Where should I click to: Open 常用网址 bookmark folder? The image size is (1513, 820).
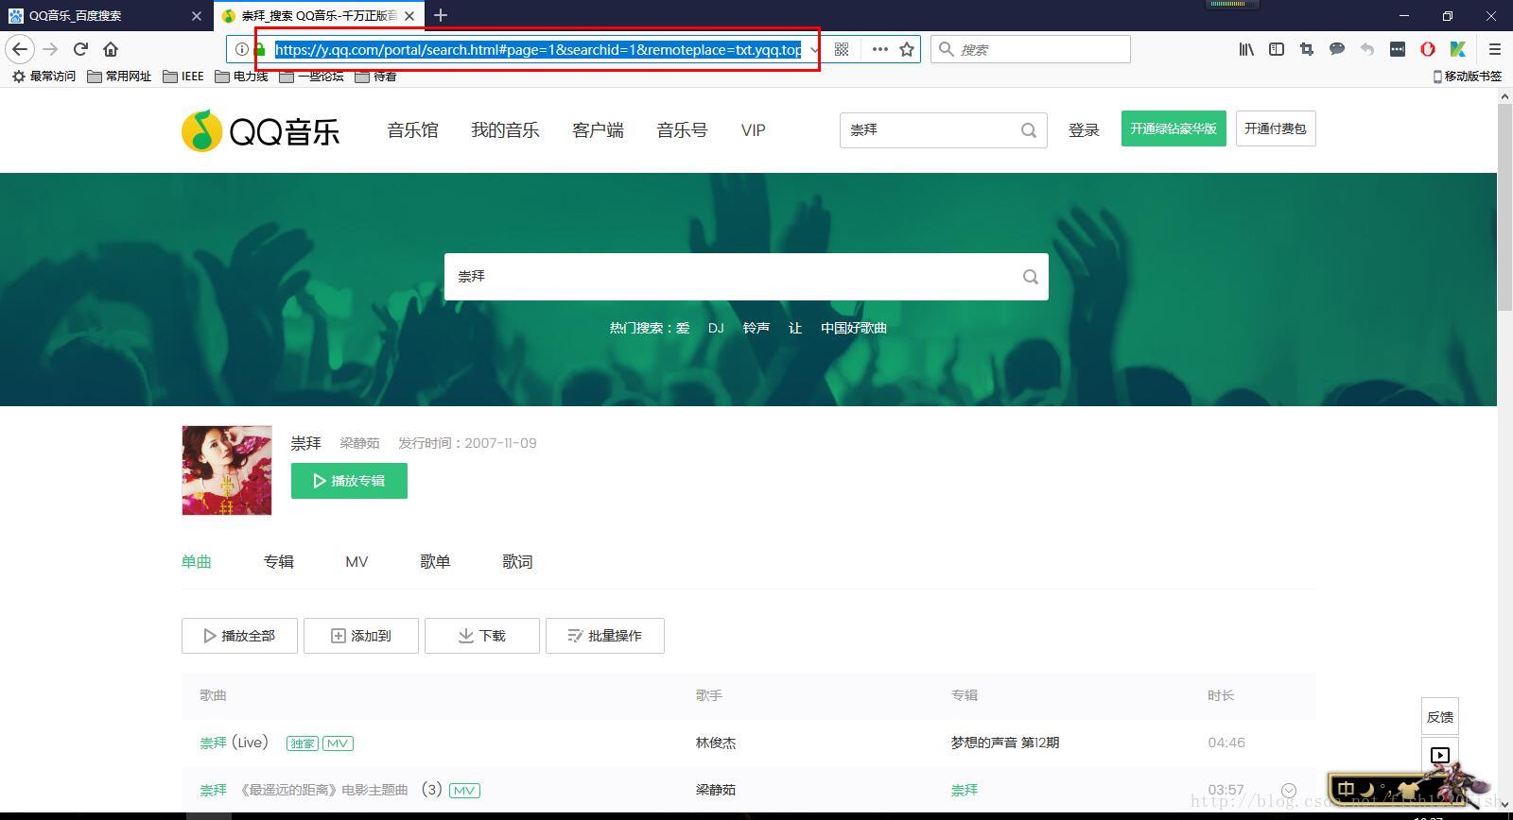119,77
